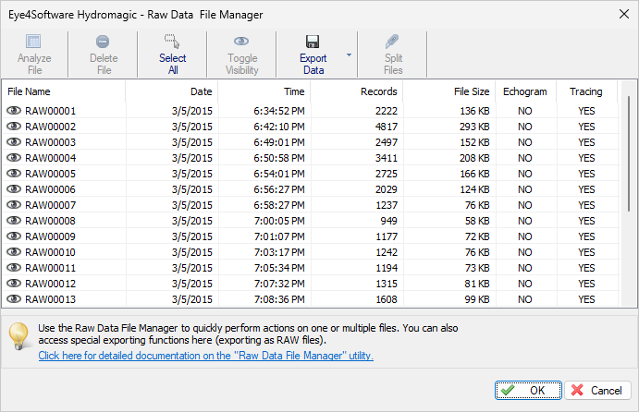Sort by the Time column header
Image resolution: width=639 pixels, height=412 pixels.
(264, 91)
